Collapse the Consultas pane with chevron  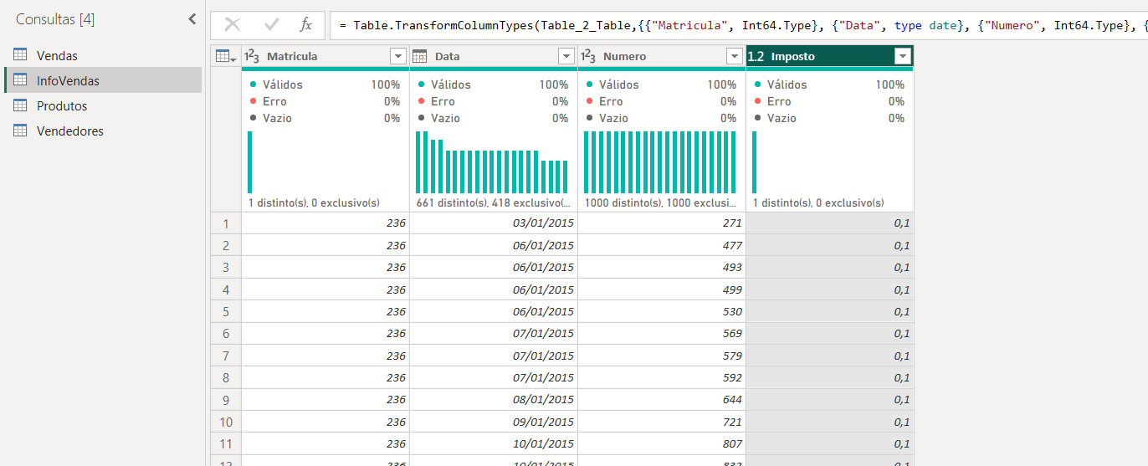point(192,18)
